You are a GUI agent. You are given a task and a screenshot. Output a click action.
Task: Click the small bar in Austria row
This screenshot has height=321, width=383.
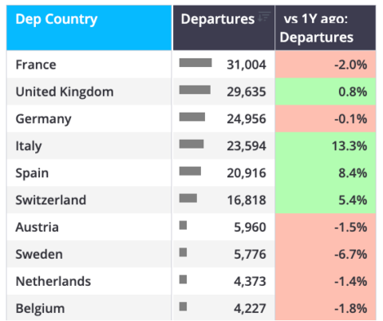183,225
